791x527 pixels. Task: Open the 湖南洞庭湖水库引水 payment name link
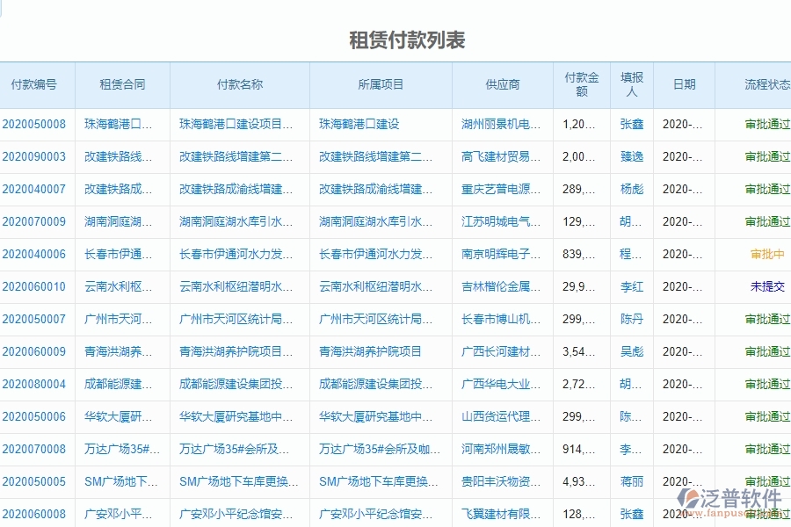pyautogui.click(x=236, y=221)
